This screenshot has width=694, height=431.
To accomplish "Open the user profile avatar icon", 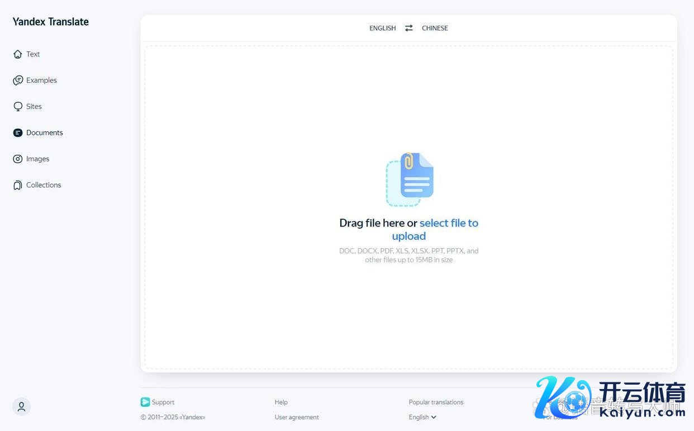I will [21, 406].
